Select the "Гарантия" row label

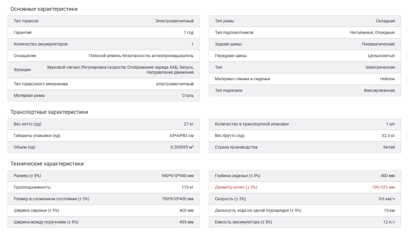tap(23, 32)
